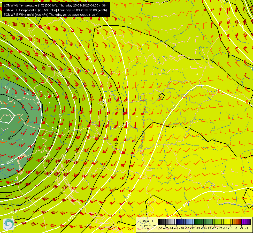
Task: Click the -23 tick label on the colorbar
Action: (209, 228)
